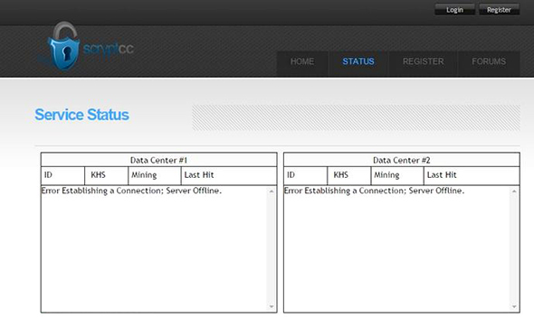Click scroll up arrow in Data Center #2
Image resolution: width=534 pixels, height=327 pixels.
coord(514,192)
